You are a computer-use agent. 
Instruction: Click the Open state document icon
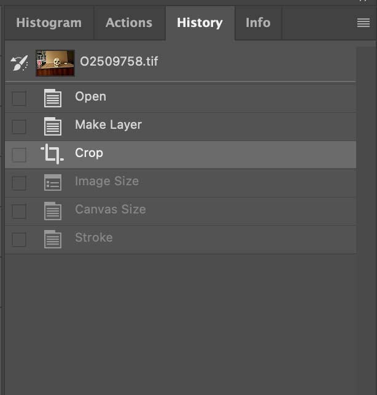pos(53,98)
